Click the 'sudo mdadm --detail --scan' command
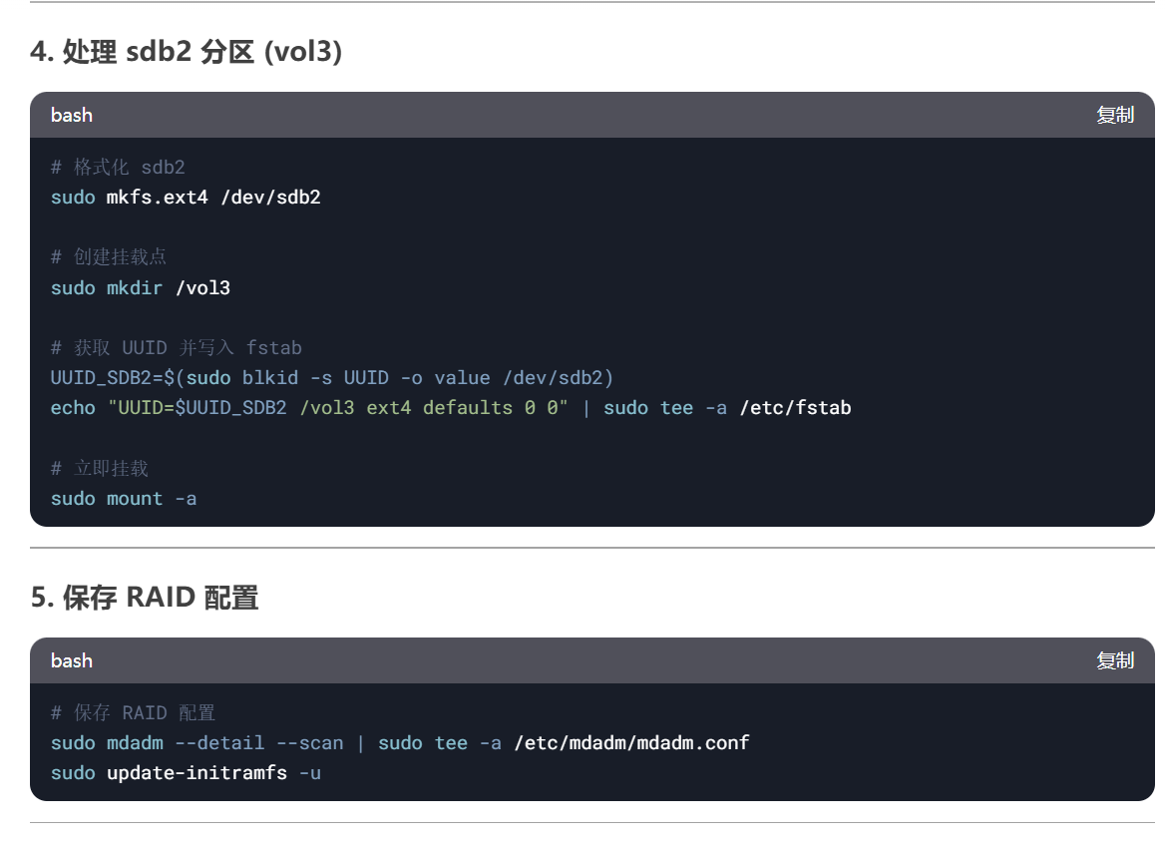 196,743
